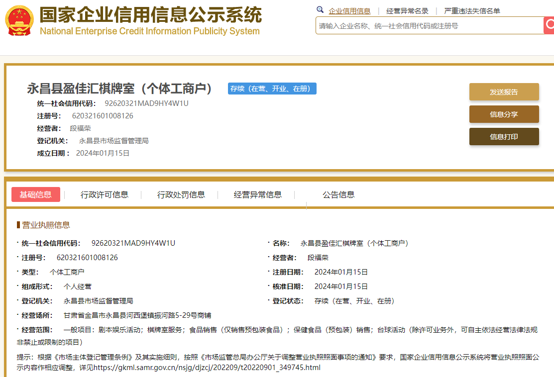The height and width of the screenshot is (377, 554).
Task: Switch to the 行政许可信息 tab
Action: 104,194
